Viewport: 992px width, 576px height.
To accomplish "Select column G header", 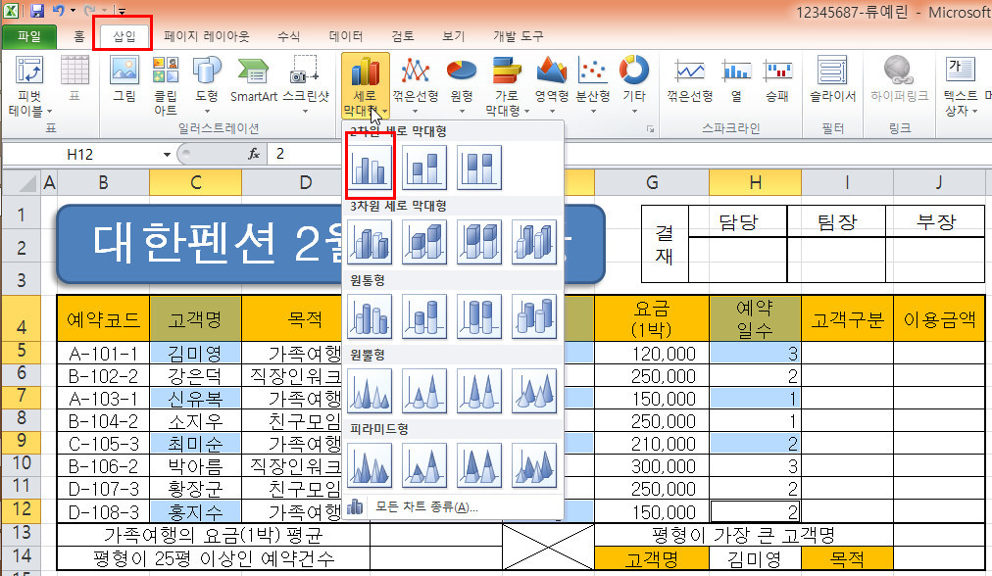I will 652,183.
